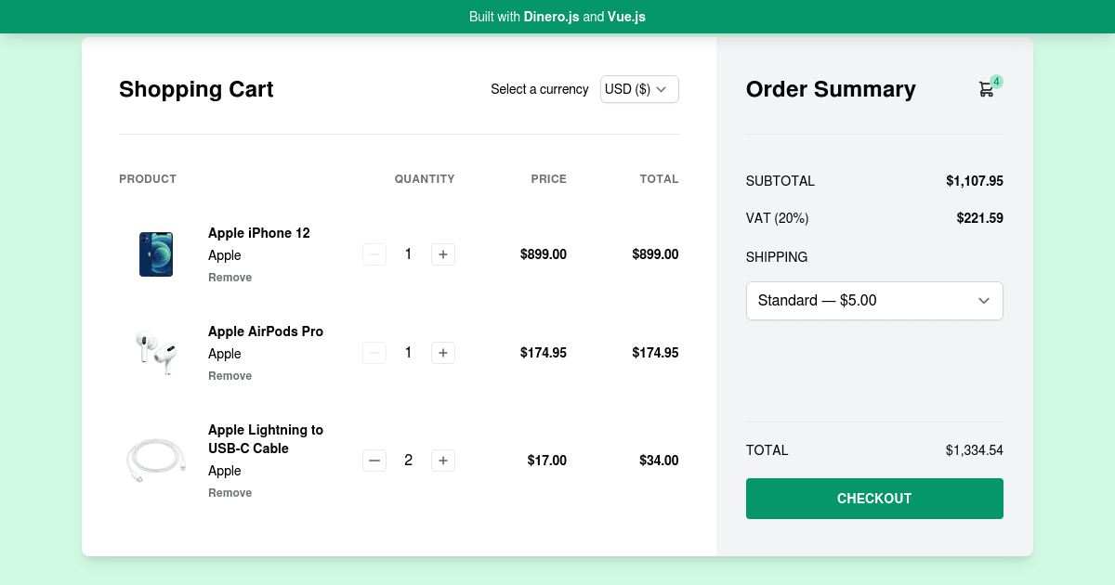Image resolution: width=1115 pixels, height=585 pixels.
Task: Expand the Standard shipping selector chevron
Action: click(983, 300)
